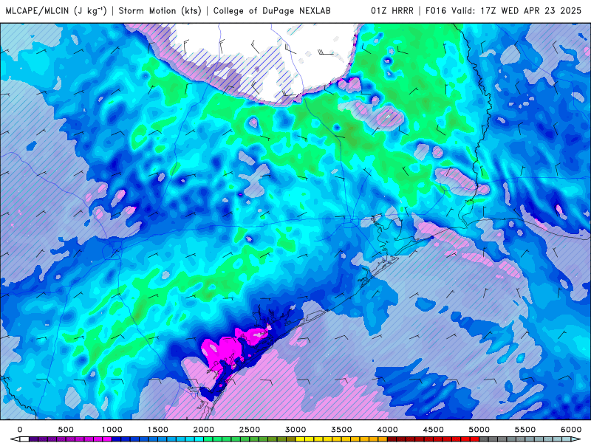Click the 3500 label on color scale
591x443 pixels.
point(341,430)
